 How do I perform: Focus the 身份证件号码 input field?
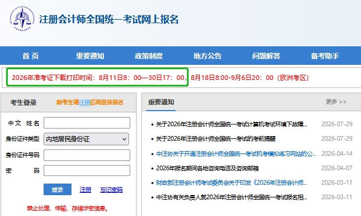(87, 155)
